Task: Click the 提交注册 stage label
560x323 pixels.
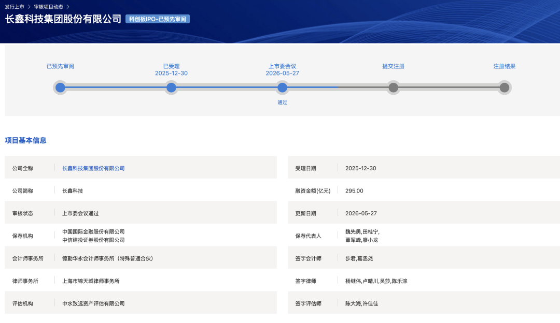Action: pos(393,66)
